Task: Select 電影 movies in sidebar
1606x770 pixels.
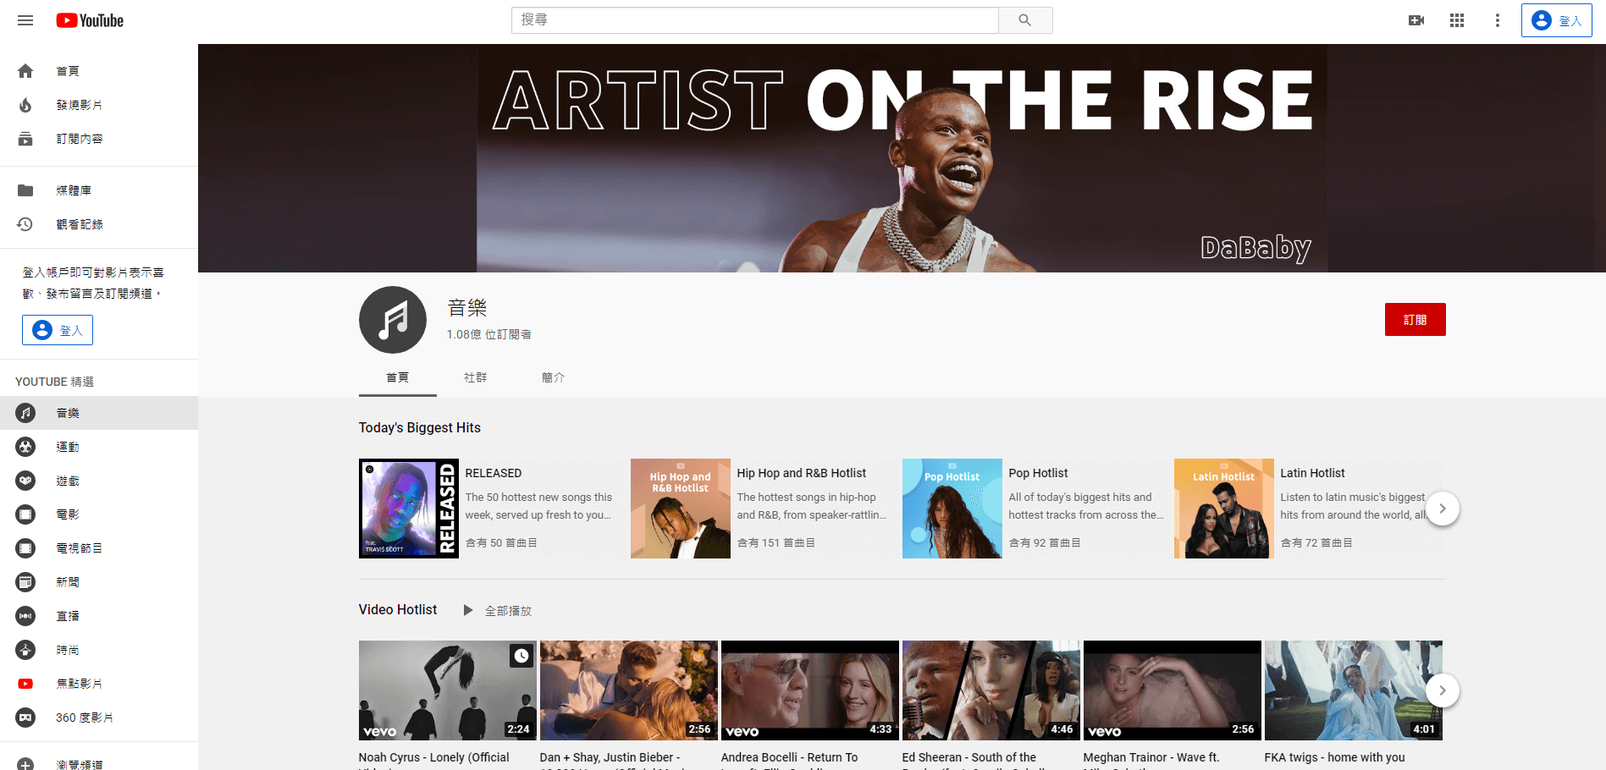Action: pos(99,514)
